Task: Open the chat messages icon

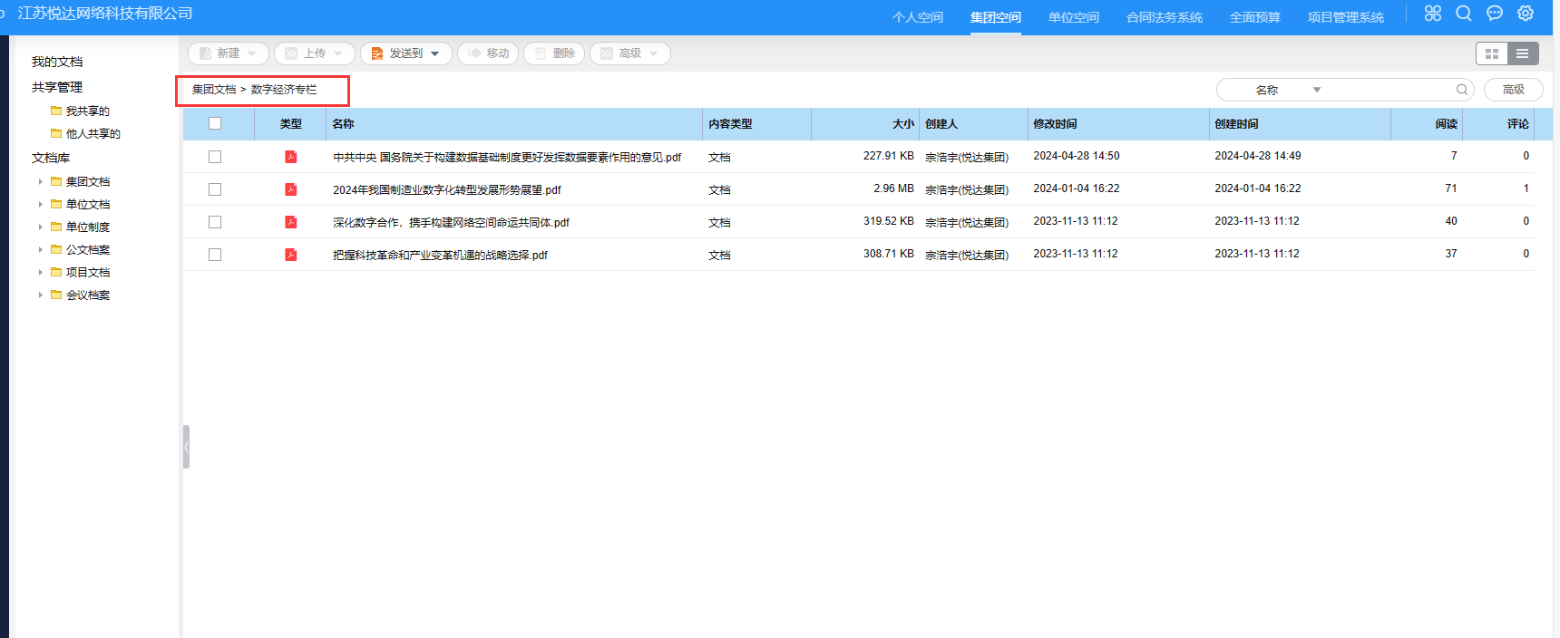Action: (x=1495, y=14)
